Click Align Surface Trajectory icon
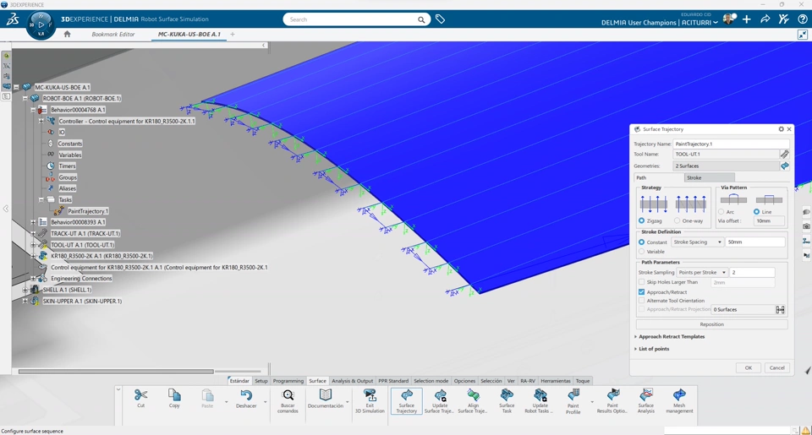 pyautogui.click(x=473, y=395)
